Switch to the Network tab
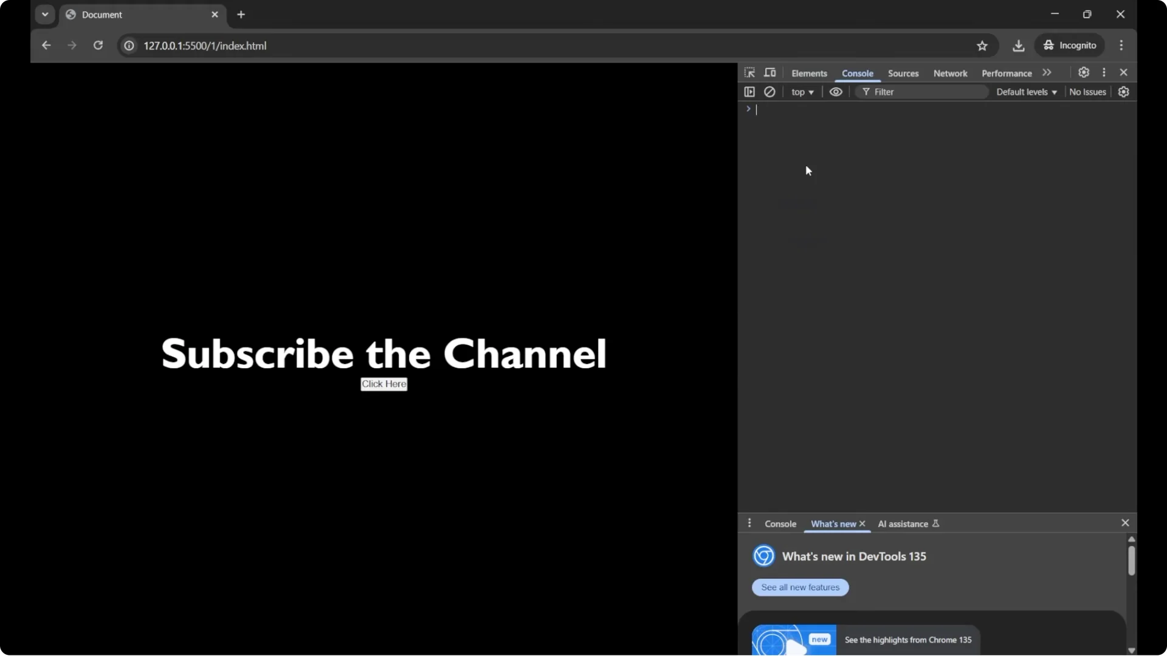Viewport: 1167px width, 656px height. click(950, 73)
